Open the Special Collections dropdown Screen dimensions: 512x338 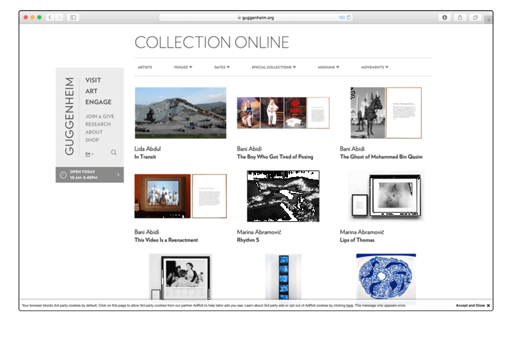click(274, 67)
